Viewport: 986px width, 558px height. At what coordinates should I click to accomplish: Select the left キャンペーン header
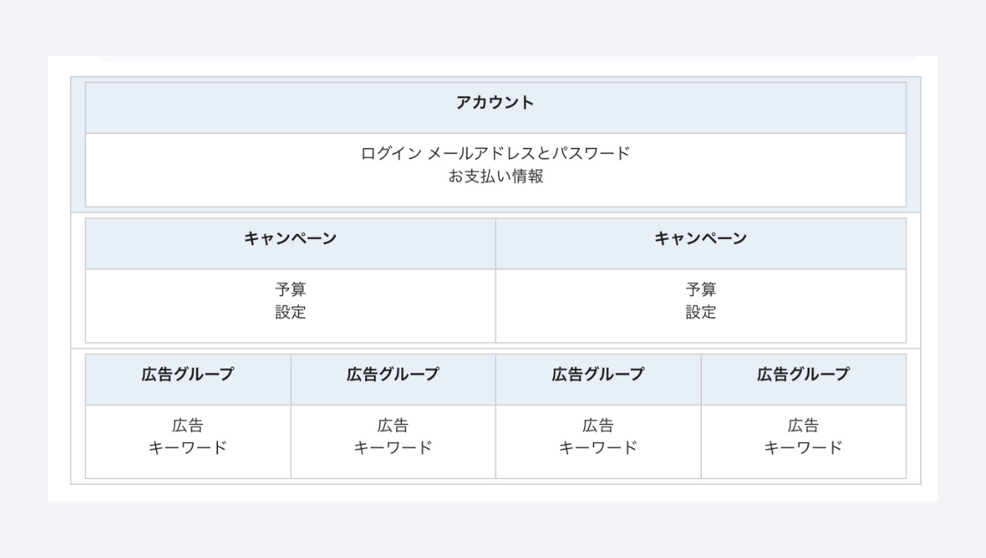pos(290,243)
